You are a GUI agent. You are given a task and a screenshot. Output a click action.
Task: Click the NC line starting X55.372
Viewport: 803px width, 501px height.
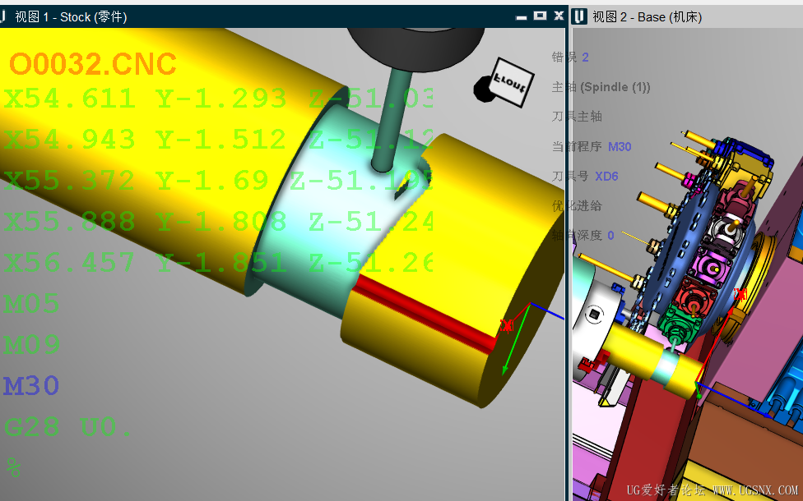click(x=218, y=181)
